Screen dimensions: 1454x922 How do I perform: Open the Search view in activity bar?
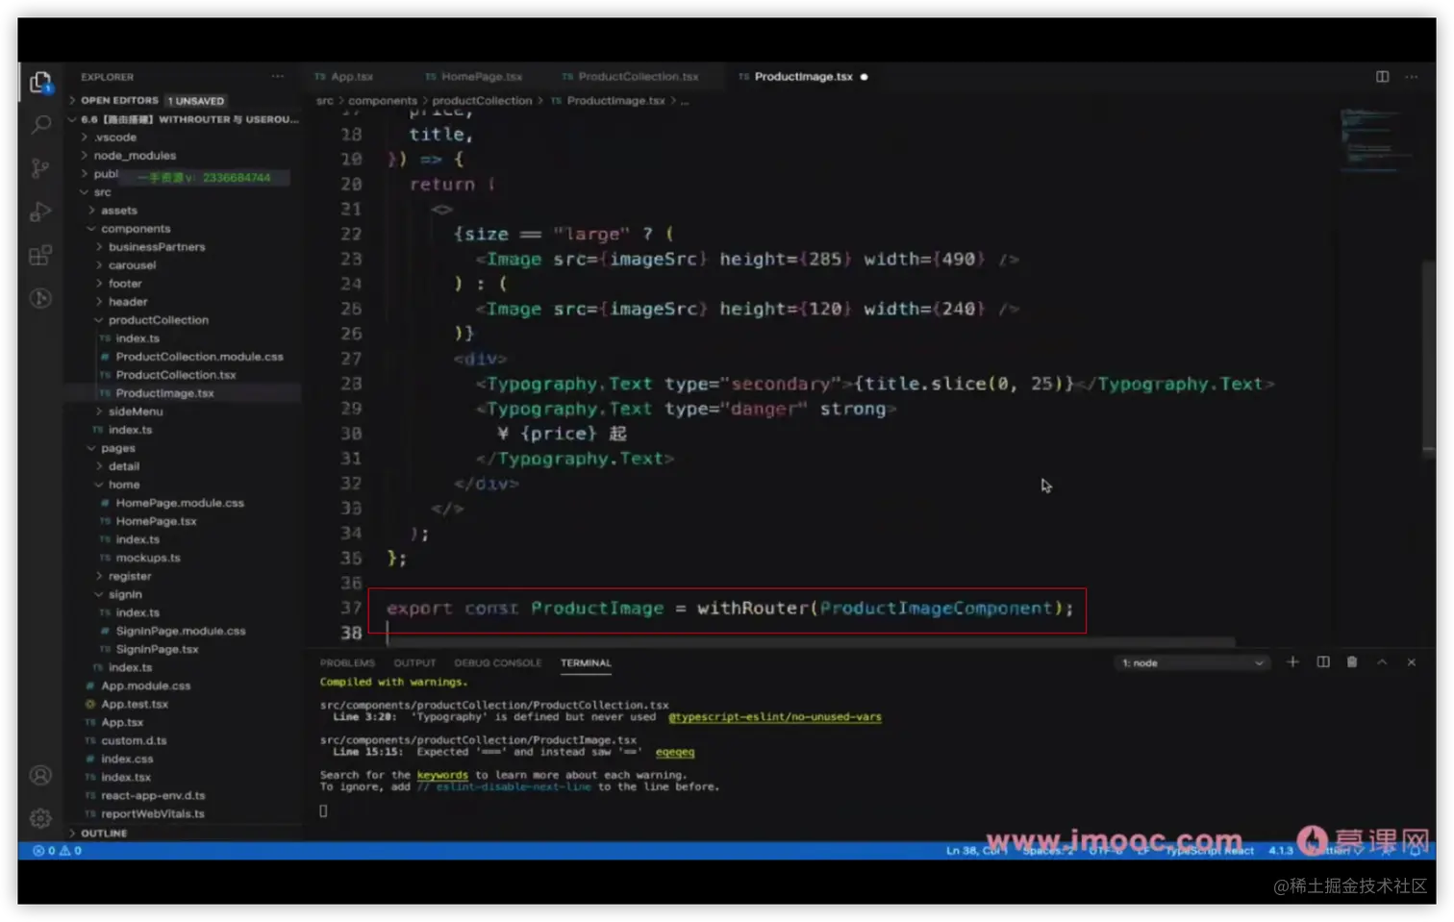(40, 125)
